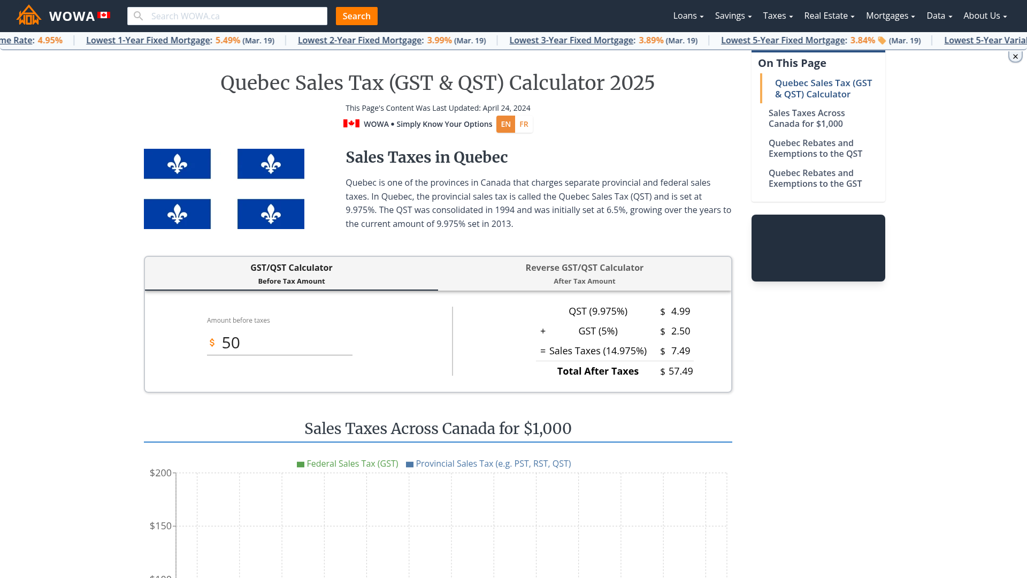Click Sales Taxes Across Canada for $1,000 link
This screenshot has height=578, width=1027.
tap(806, 118)
